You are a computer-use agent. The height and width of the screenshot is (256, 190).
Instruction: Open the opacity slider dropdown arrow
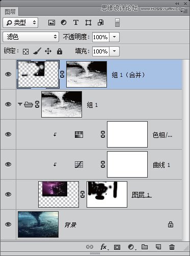click(114, 37)
